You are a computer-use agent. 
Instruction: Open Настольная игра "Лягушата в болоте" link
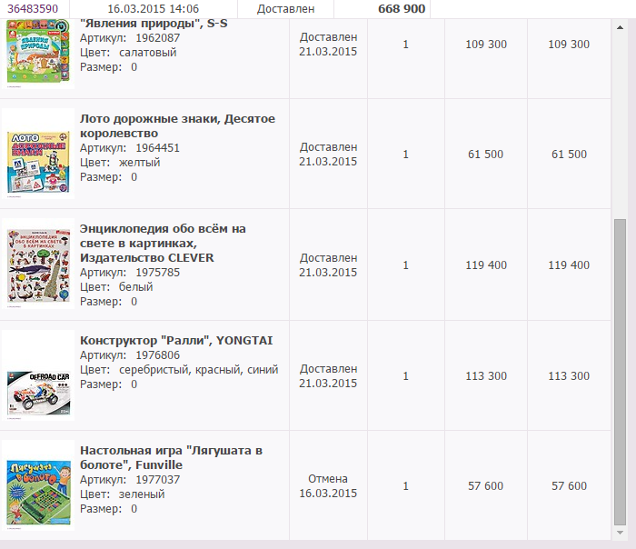point(171,457)
